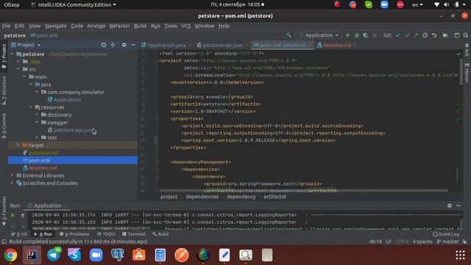Click master branch in status bar
Viewport: 471px width, 265px height.
[x=449, y=241]
